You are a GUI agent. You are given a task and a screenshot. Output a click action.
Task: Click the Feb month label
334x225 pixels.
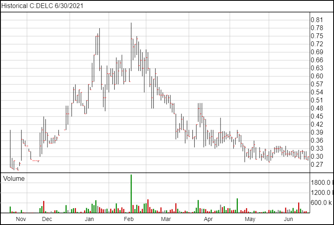coord(129,219)
